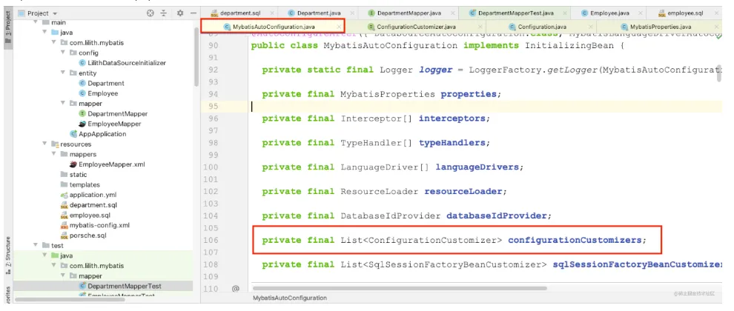Switch to the employee.sql editor tab
The width and height of the screenshot is (734, 311).
(686, 13)
